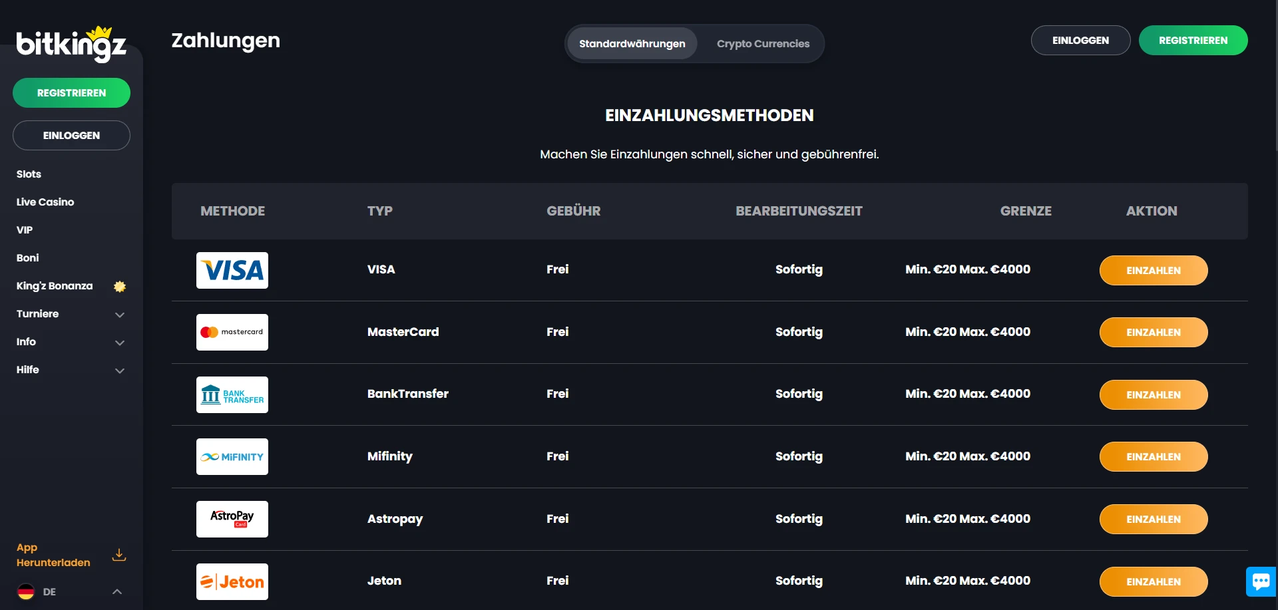This screenshot has height=610, width=1278.
Task: Click EINZAHLEN for BankTransfer
Action: point(1154,394)
